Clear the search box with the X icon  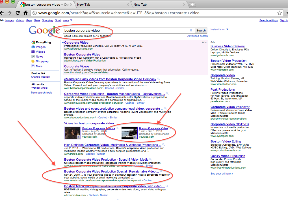191,30
